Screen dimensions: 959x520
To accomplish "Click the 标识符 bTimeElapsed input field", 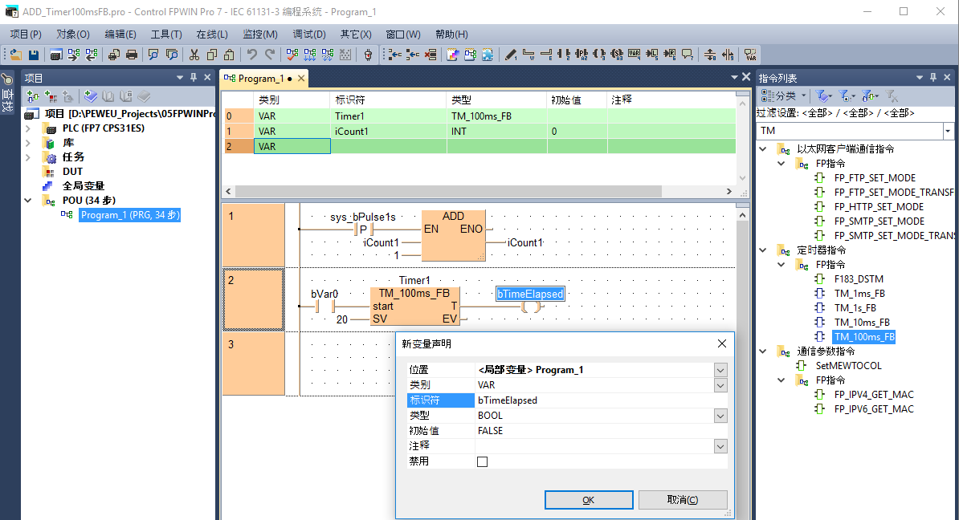I will [594, 400].
